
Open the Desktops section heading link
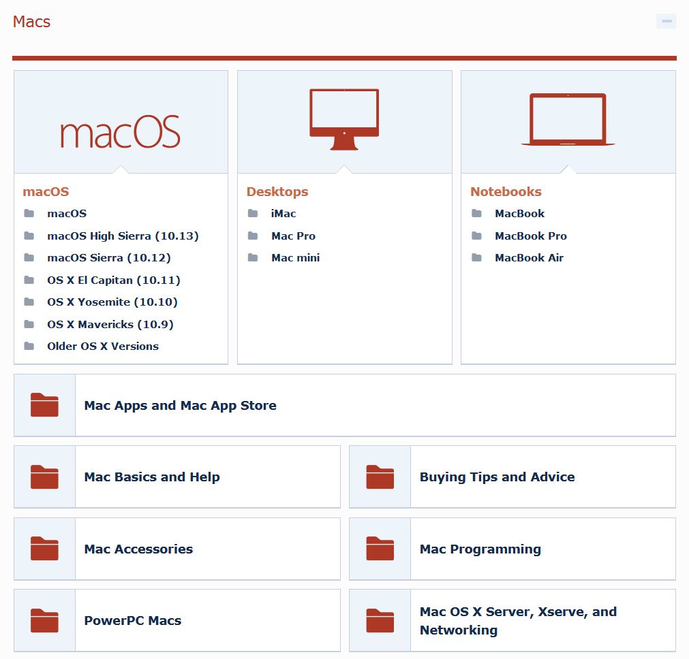(277, 191)
